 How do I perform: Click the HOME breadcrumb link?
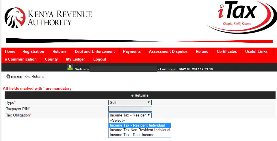point(17,77)
